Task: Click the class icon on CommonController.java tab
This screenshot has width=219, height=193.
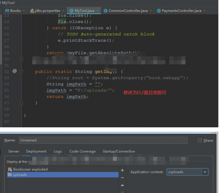Action: click(105, 11)
